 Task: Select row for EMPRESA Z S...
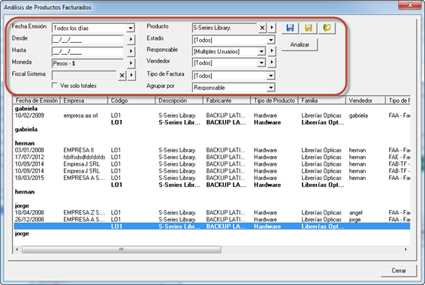pos(212,213)
